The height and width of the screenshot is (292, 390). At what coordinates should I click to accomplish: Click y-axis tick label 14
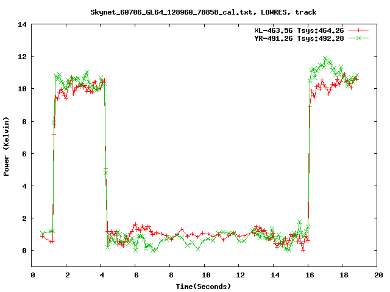pyautogui.click(x=22, y=24)
